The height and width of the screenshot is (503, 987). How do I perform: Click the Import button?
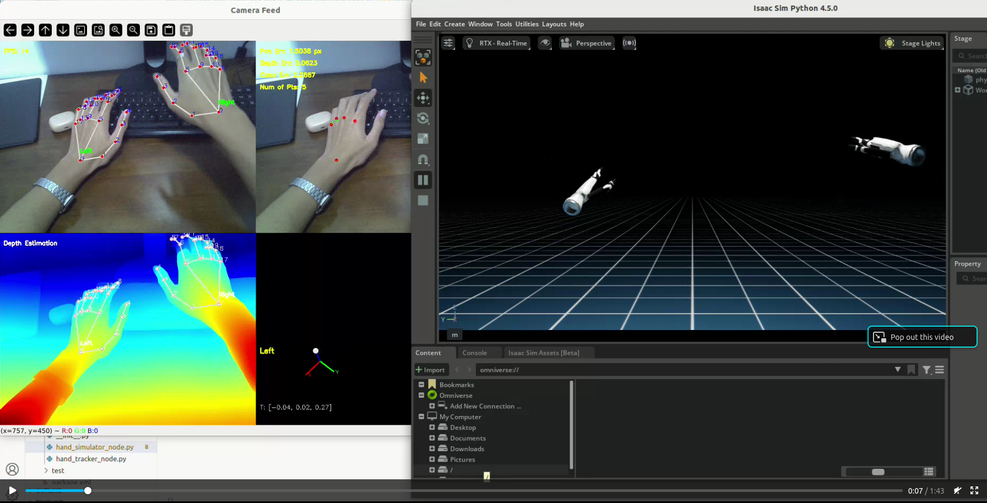pos(431,370)
